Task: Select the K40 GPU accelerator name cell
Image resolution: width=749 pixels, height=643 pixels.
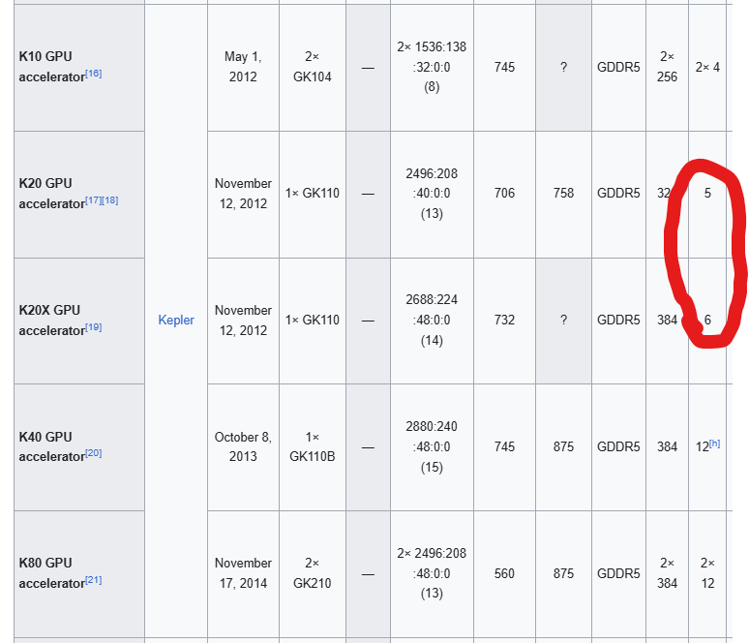Action: tap(79, 447)
